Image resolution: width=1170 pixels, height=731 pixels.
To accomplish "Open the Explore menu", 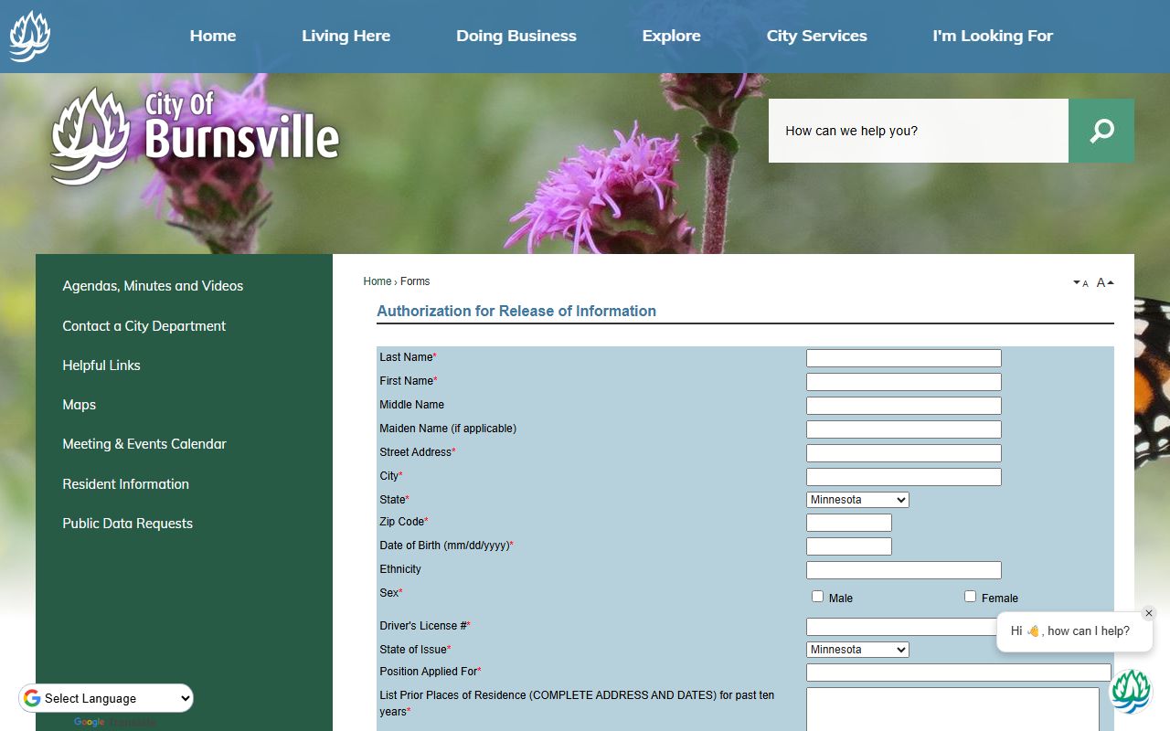I will click(x=671, y=36).
